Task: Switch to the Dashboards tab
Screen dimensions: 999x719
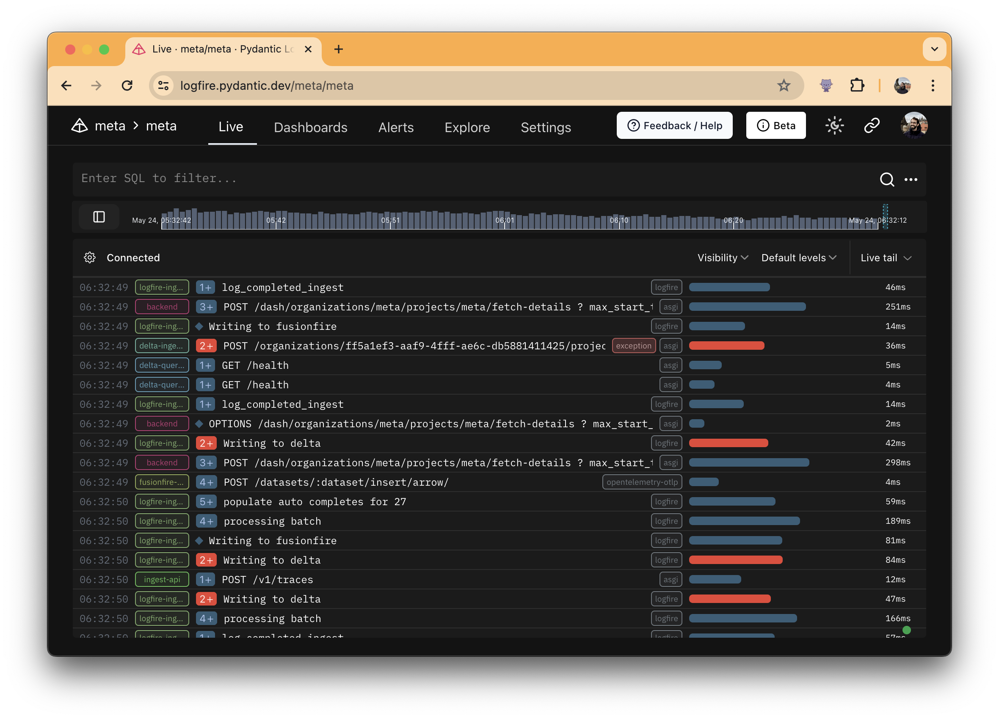Action: 311,127
